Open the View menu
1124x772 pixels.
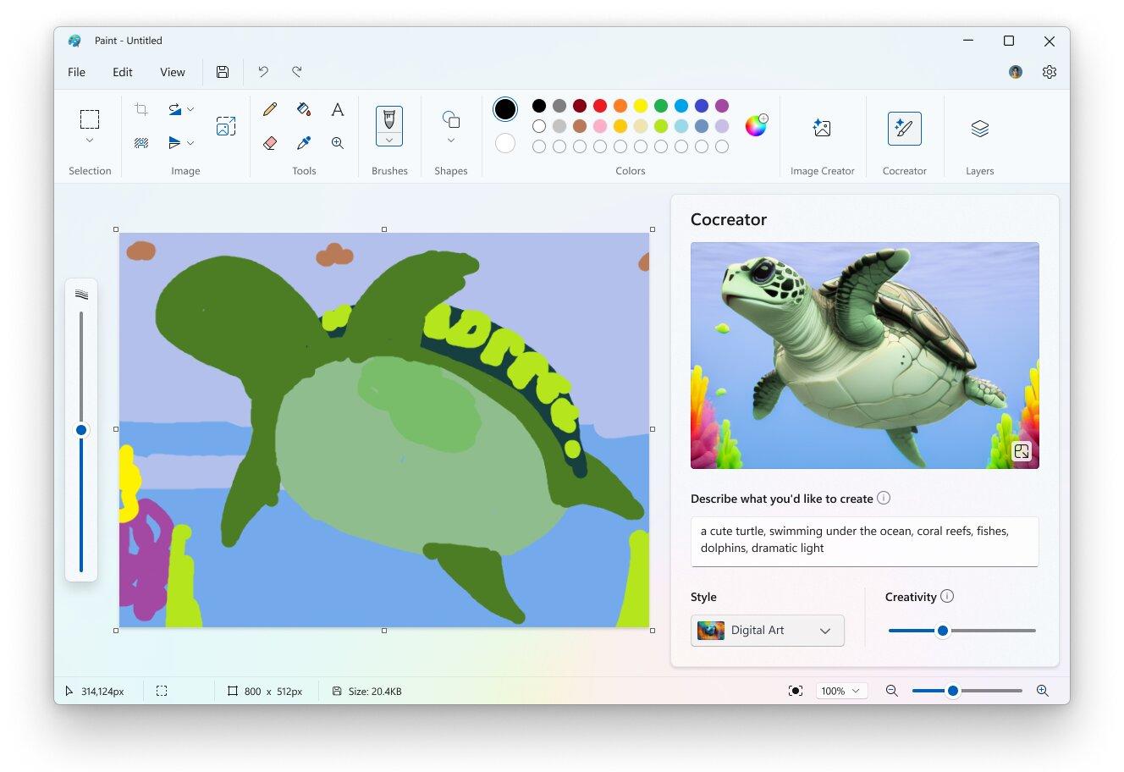(x=173, y=72)
